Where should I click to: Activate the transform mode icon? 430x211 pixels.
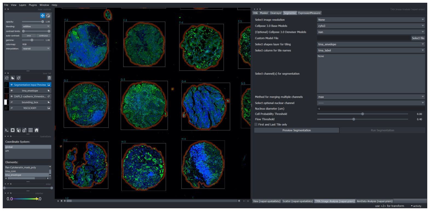tap(48, 16)
